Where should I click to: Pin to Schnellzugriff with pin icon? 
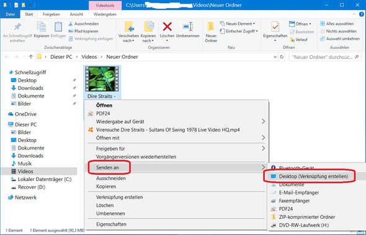(17, 27)
